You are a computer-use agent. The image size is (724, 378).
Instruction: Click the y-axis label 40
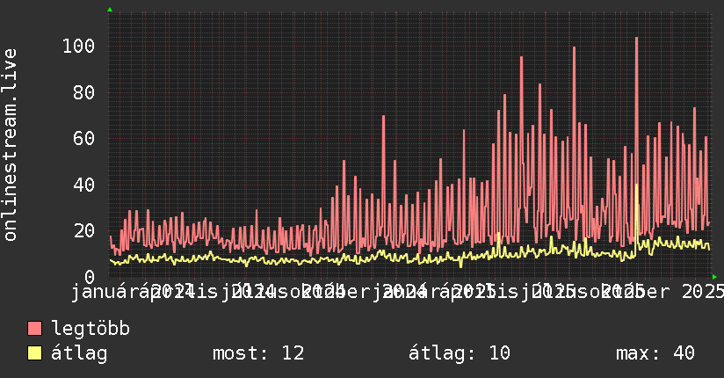pos(84,185)
